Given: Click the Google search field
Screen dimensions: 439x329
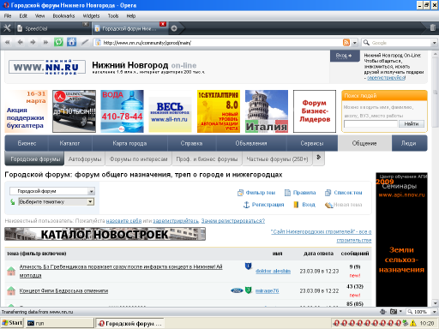Looking at the screenshot, I should (400, 43).
